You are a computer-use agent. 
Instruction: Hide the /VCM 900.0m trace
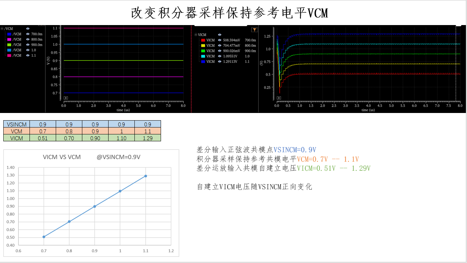[28, 45]
